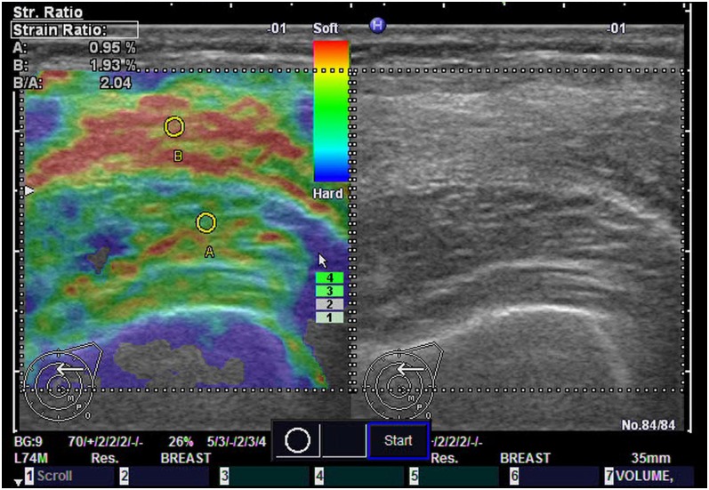Click the Start button

click(399, 441)
